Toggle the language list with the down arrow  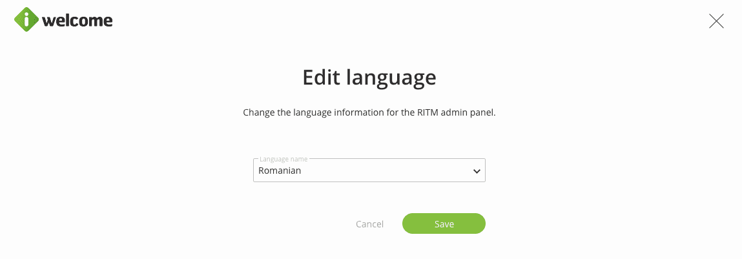[x=477, y=172]
